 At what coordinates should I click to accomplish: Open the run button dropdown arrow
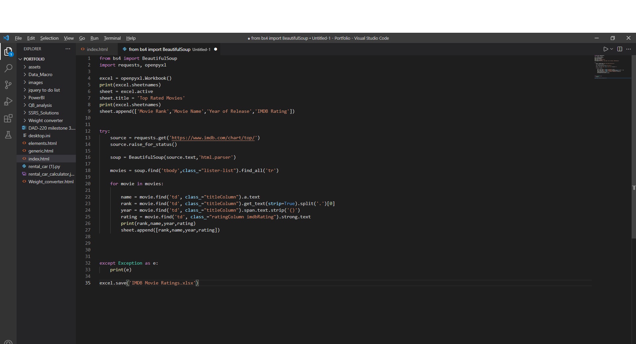click(x=611, y=49)
